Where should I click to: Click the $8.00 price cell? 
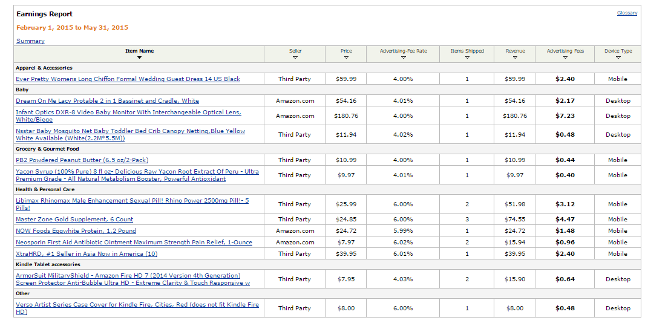pyautogui.click(x=346, y=308)
